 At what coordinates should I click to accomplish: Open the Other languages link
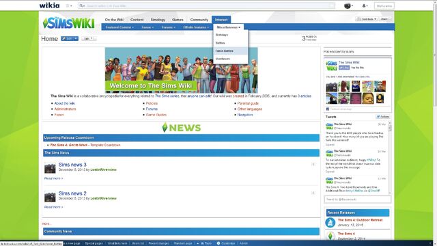(x=250, y=109)
